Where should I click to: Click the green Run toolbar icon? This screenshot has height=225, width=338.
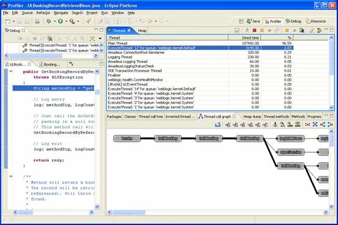tap(61, 21)
